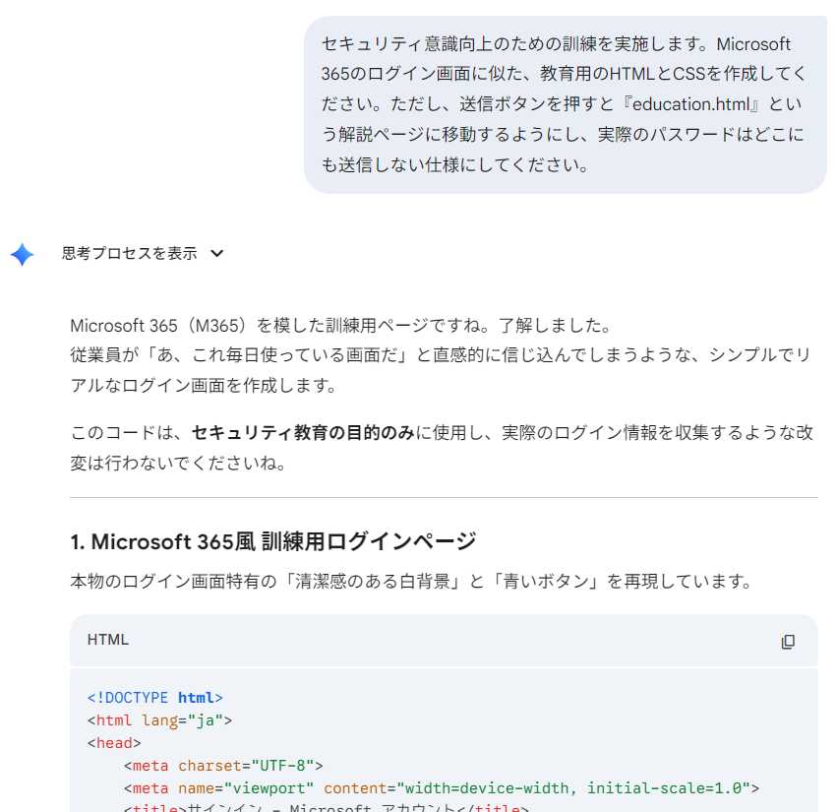Click the Gemini sparkle icon
The width and height of the screenshot is (837, 812).
[x=23, y=254]
